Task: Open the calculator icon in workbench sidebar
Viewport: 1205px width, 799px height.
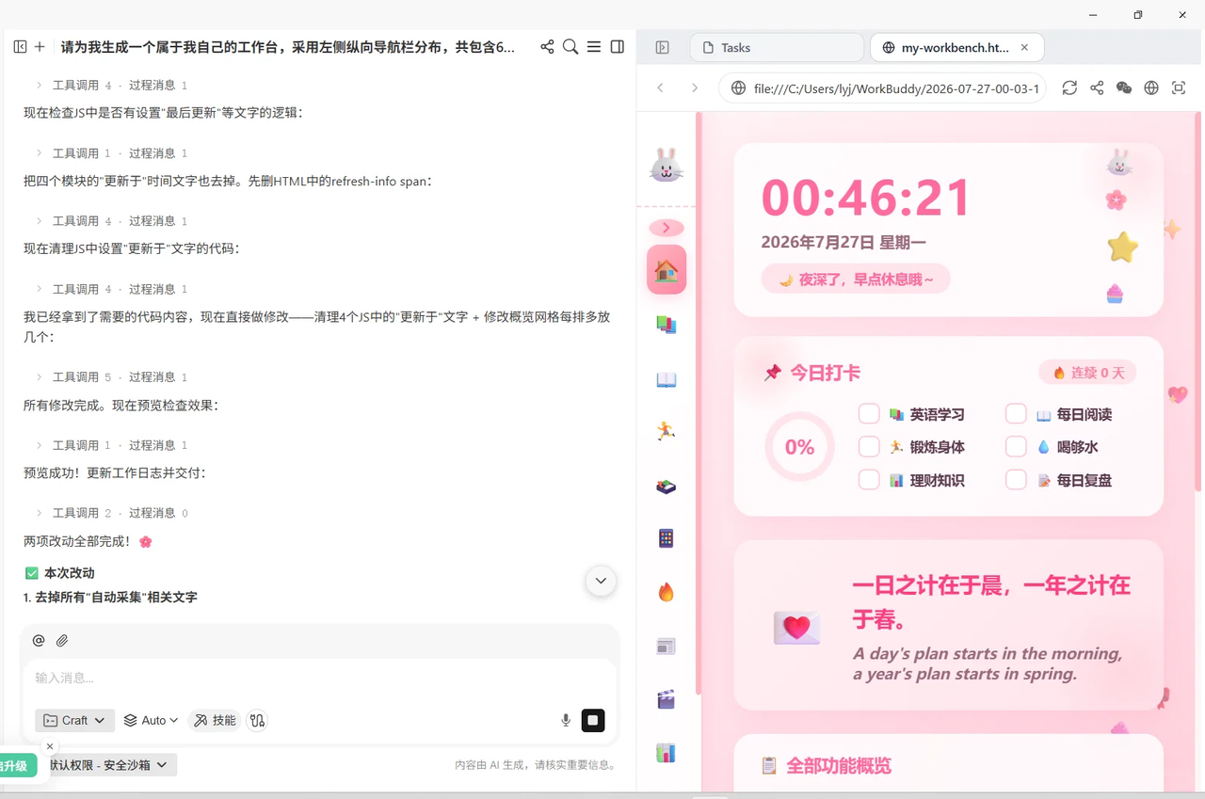Action: (667, 538)
